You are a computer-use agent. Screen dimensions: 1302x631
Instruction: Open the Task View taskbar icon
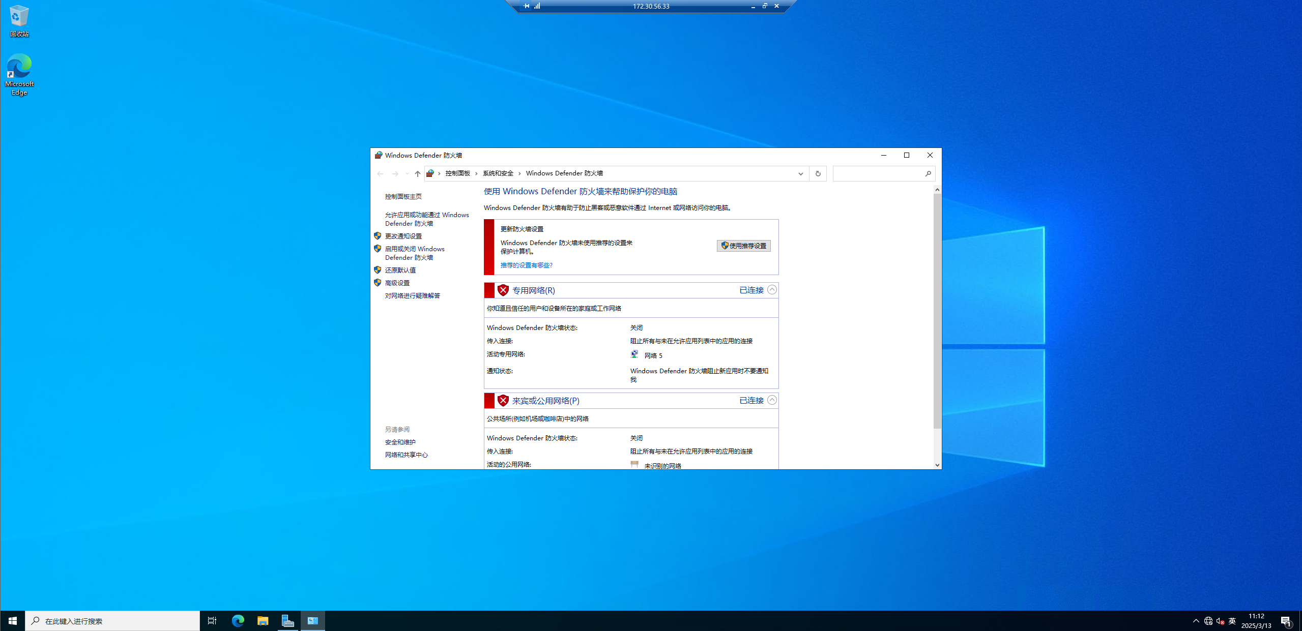point(212,620)
